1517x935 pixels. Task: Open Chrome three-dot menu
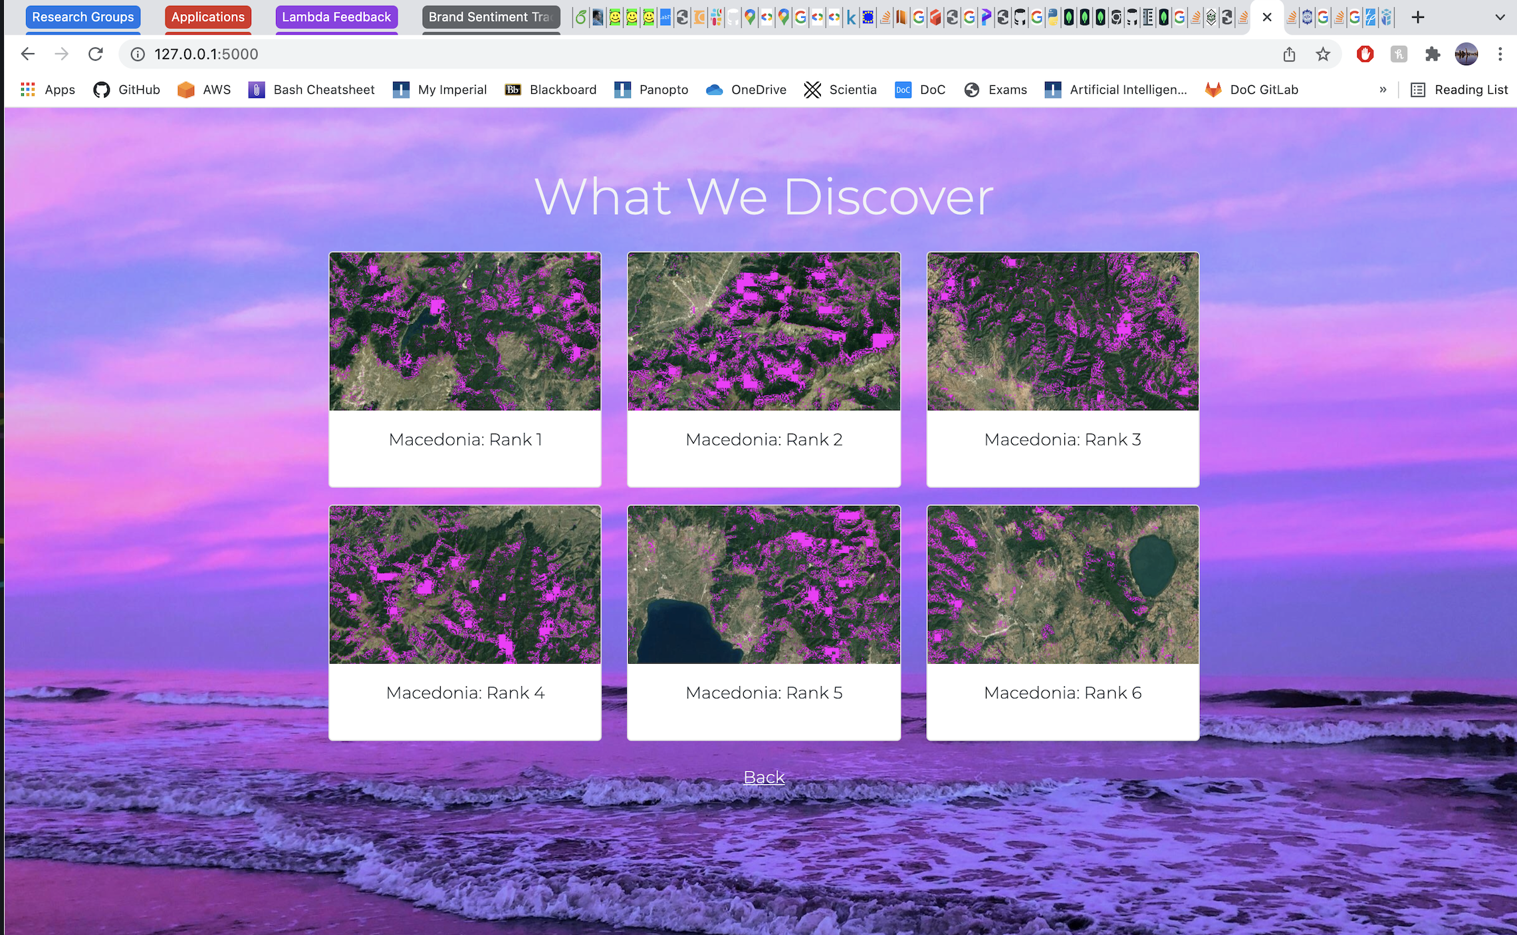click(1500, 54)
